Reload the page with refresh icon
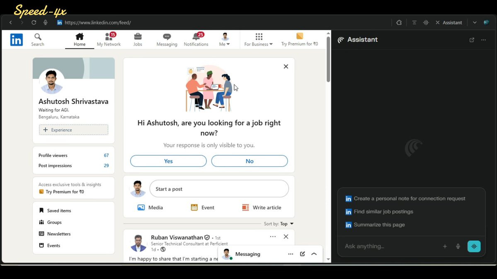Image resolution: width=497 pixels, height=279 pixels. 34,22
